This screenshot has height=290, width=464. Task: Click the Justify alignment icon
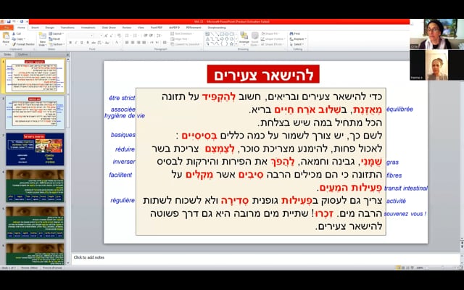click(144, 43)
